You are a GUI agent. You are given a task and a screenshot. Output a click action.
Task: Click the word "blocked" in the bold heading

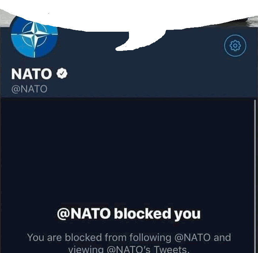pyautogui.click(x=143, y=214)
